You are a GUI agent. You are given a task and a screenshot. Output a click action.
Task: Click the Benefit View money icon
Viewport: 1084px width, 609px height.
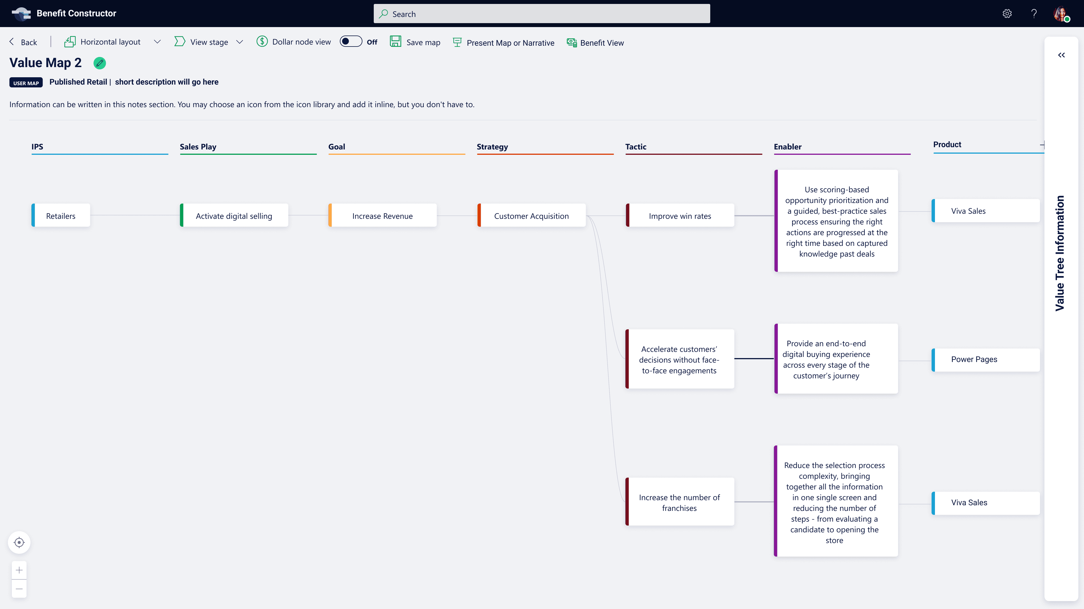coord(571,43)
